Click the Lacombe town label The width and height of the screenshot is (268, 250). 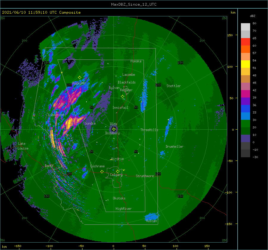[x=129, y=75]
